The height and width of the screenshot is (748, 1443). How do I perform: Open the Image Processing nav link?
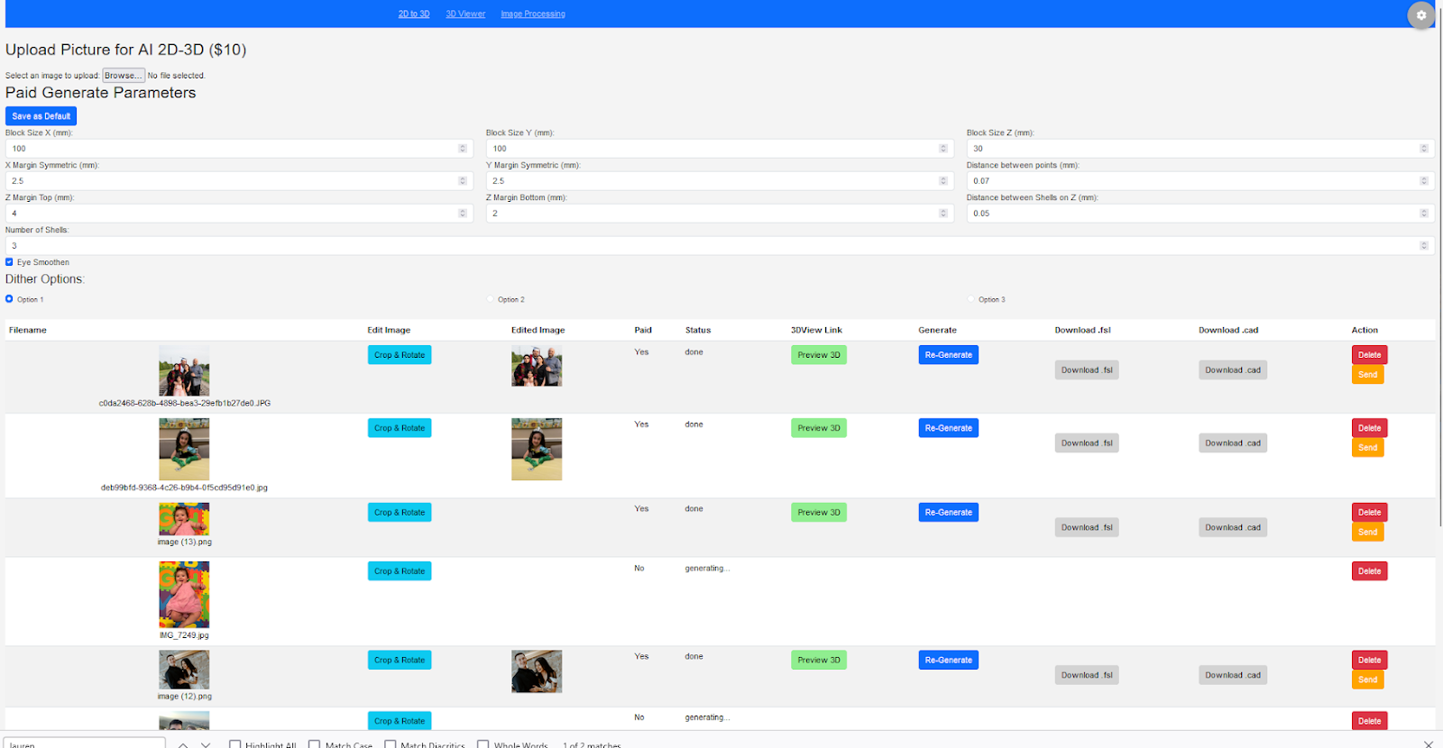click(x=533, y=14)
